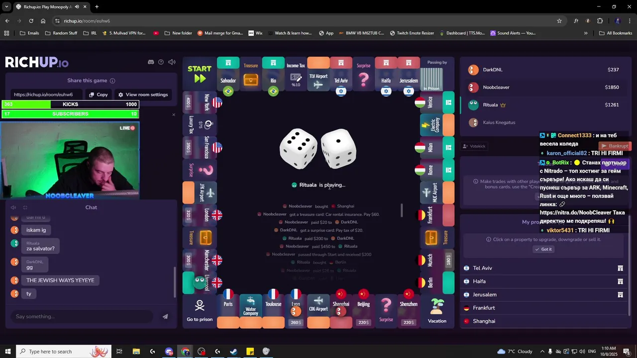Click the START corner tile
The height and width of the screenshot is (358, 637).
[200, 74]
